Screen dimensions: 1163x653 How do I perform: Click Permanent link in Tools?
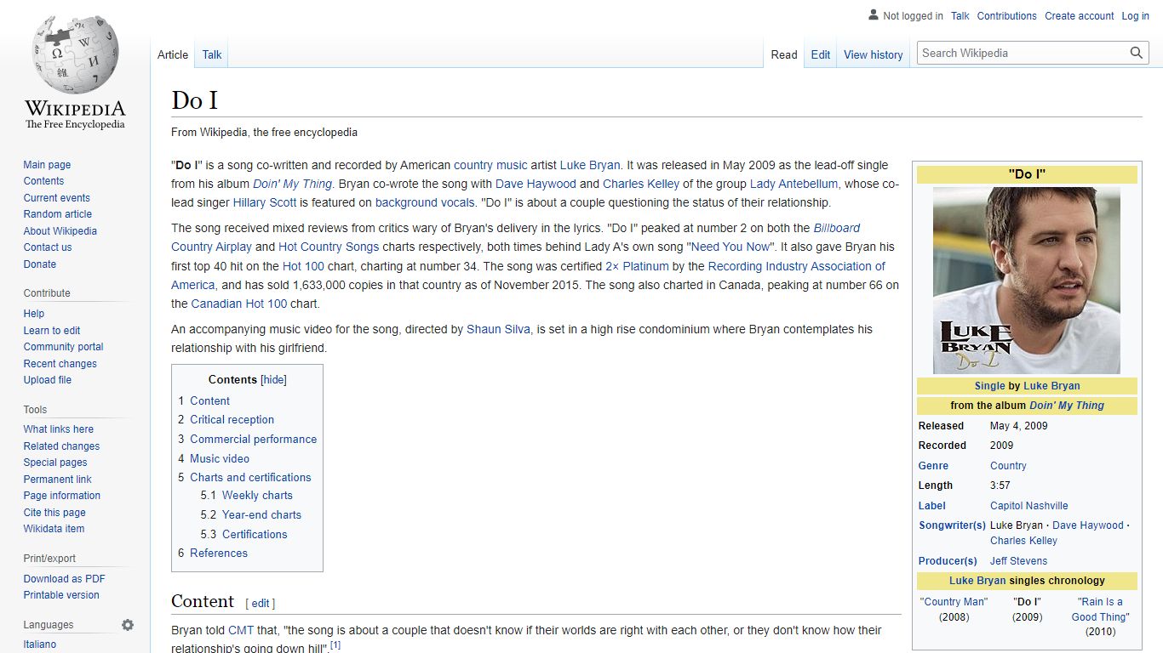(57, 480)
